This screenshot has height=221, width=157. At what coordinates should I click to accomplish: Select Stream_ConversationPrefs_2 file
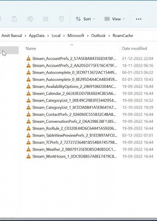point(71,121)
